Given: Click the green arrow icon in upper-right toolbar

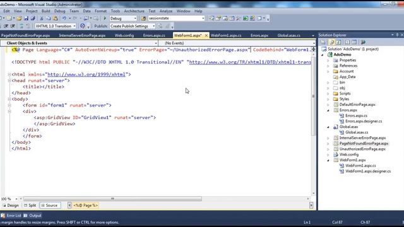Looking at the screenshot, I should 246,18.
